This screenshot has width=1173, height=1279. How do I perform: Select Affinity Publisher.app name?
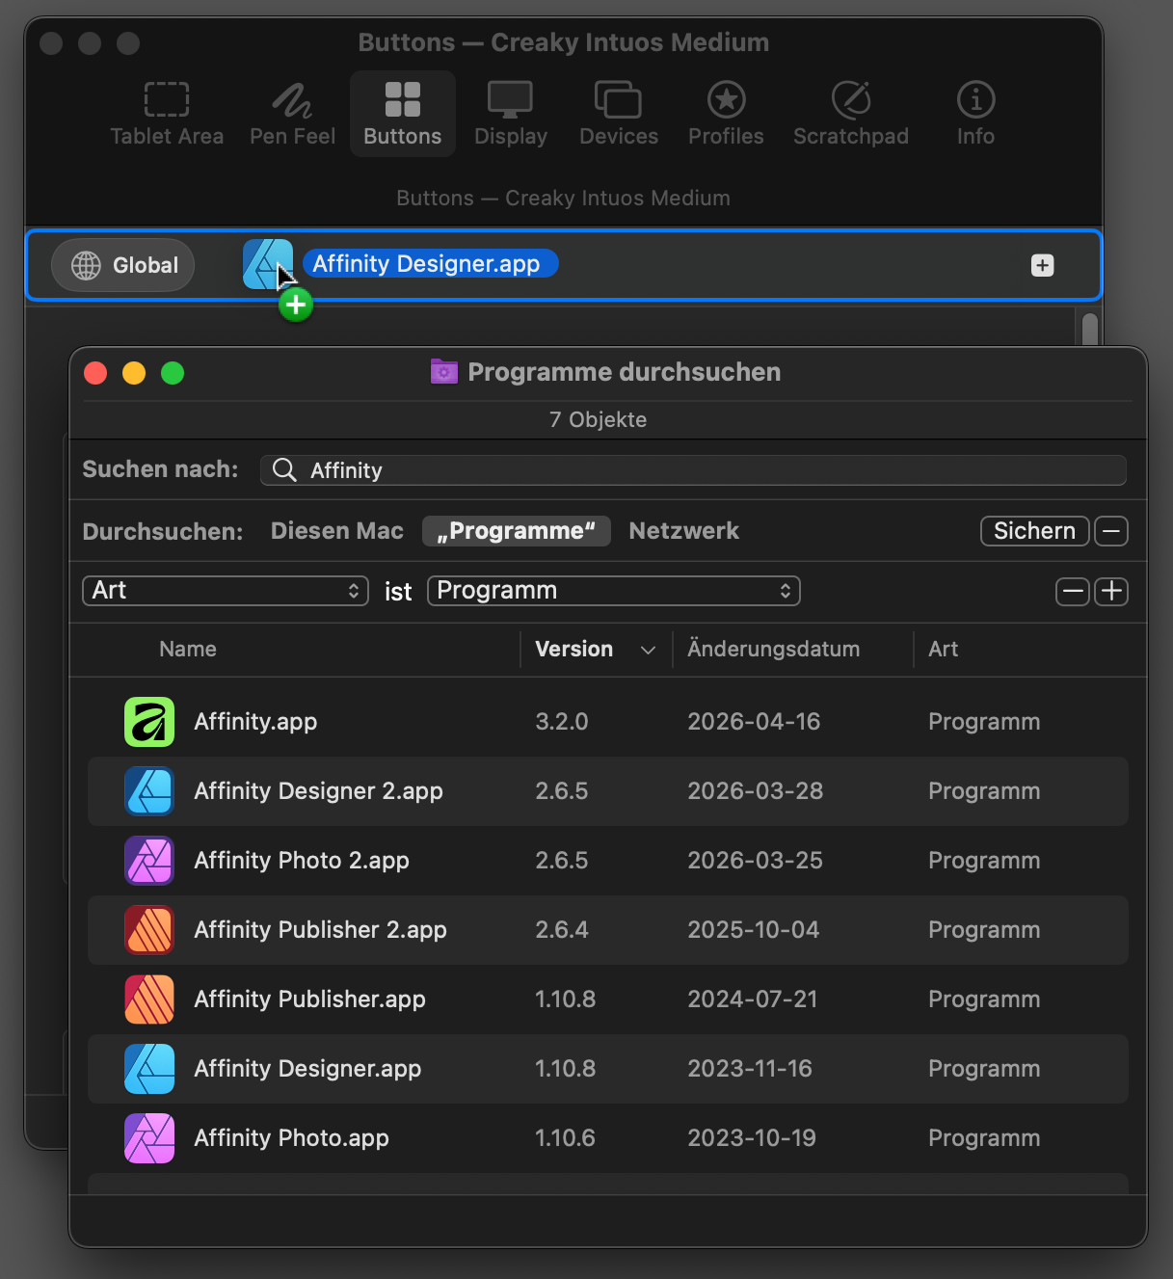pyautogui.click(x=310, y=999)
